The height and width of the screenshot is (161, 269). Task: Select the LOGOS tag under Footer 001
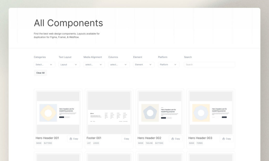(96, 143)
